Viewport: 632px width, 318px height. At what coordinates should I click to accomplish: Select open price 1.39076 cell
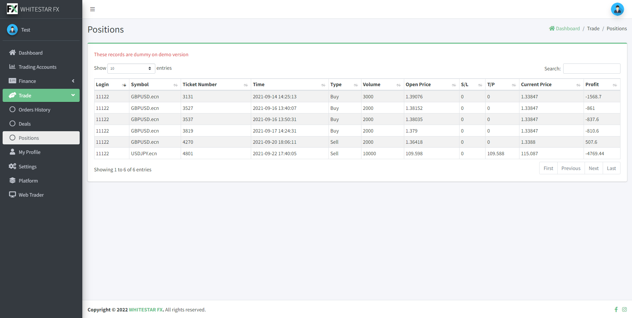431,97
